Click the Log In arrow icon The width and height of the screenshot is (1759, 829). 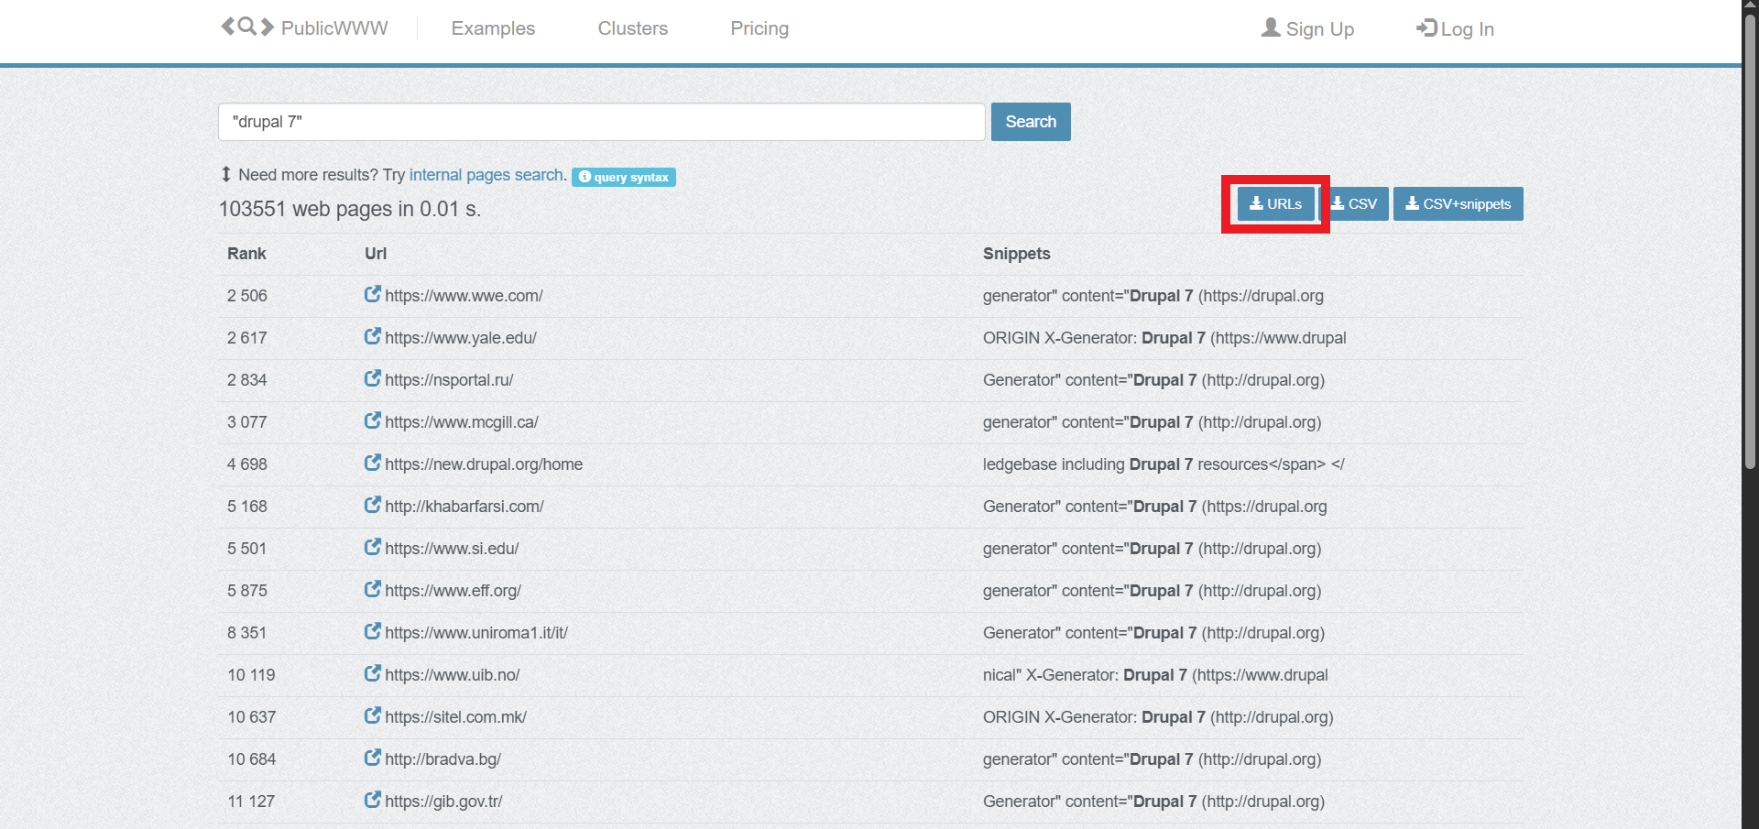1426,27
